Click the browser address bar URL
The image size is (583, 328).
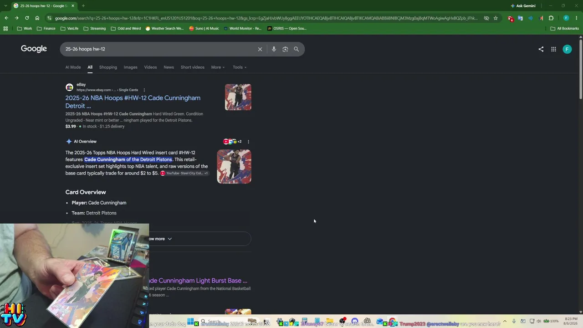click(x=266, y=18)
